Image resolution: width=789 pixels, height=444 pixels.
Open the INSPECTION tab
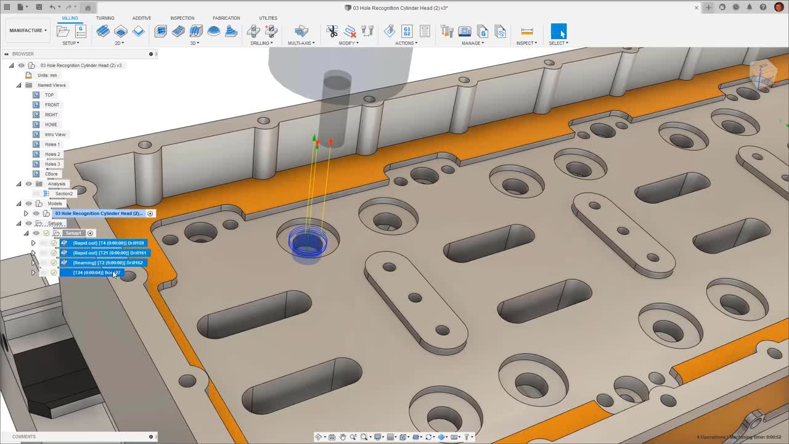182,18
